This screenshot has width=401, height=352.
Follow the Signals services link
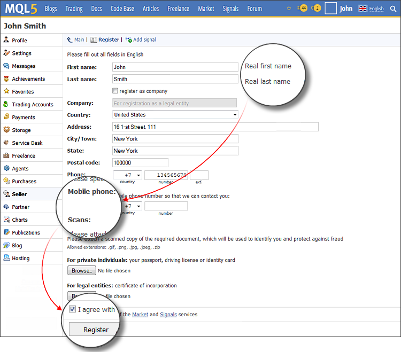(168, 314)
